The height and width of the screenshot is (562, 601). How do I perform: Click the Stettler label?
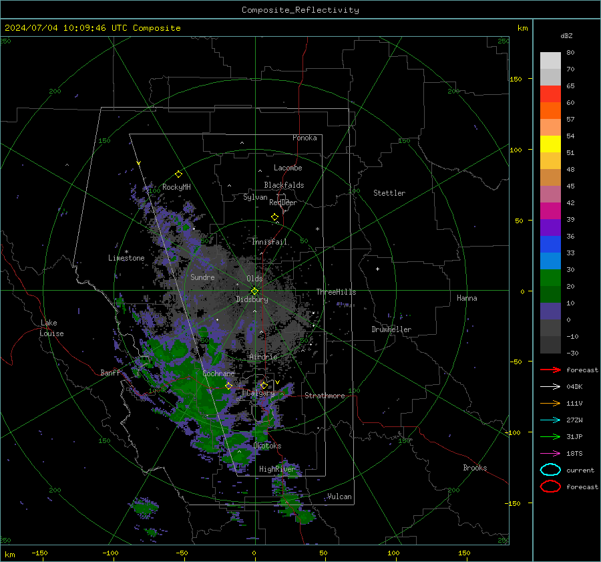pyautogui.click(x=389, y=193)
